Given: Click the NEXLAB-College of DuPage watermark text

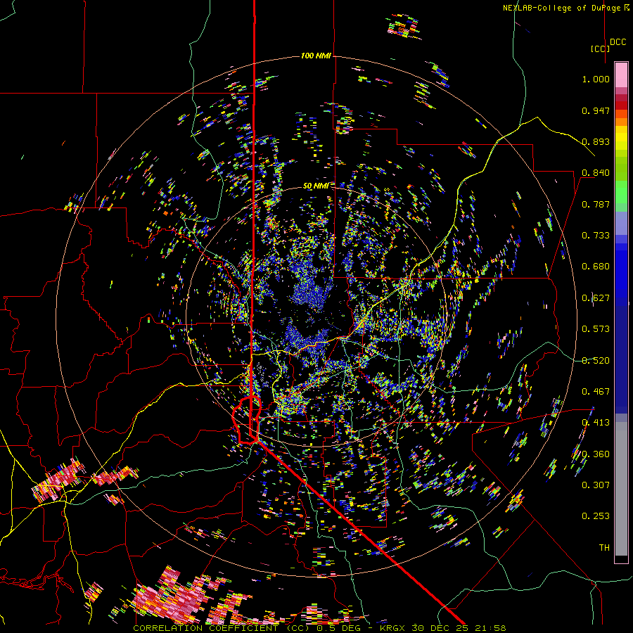Looking at the screenshot, I should (565, 8).
